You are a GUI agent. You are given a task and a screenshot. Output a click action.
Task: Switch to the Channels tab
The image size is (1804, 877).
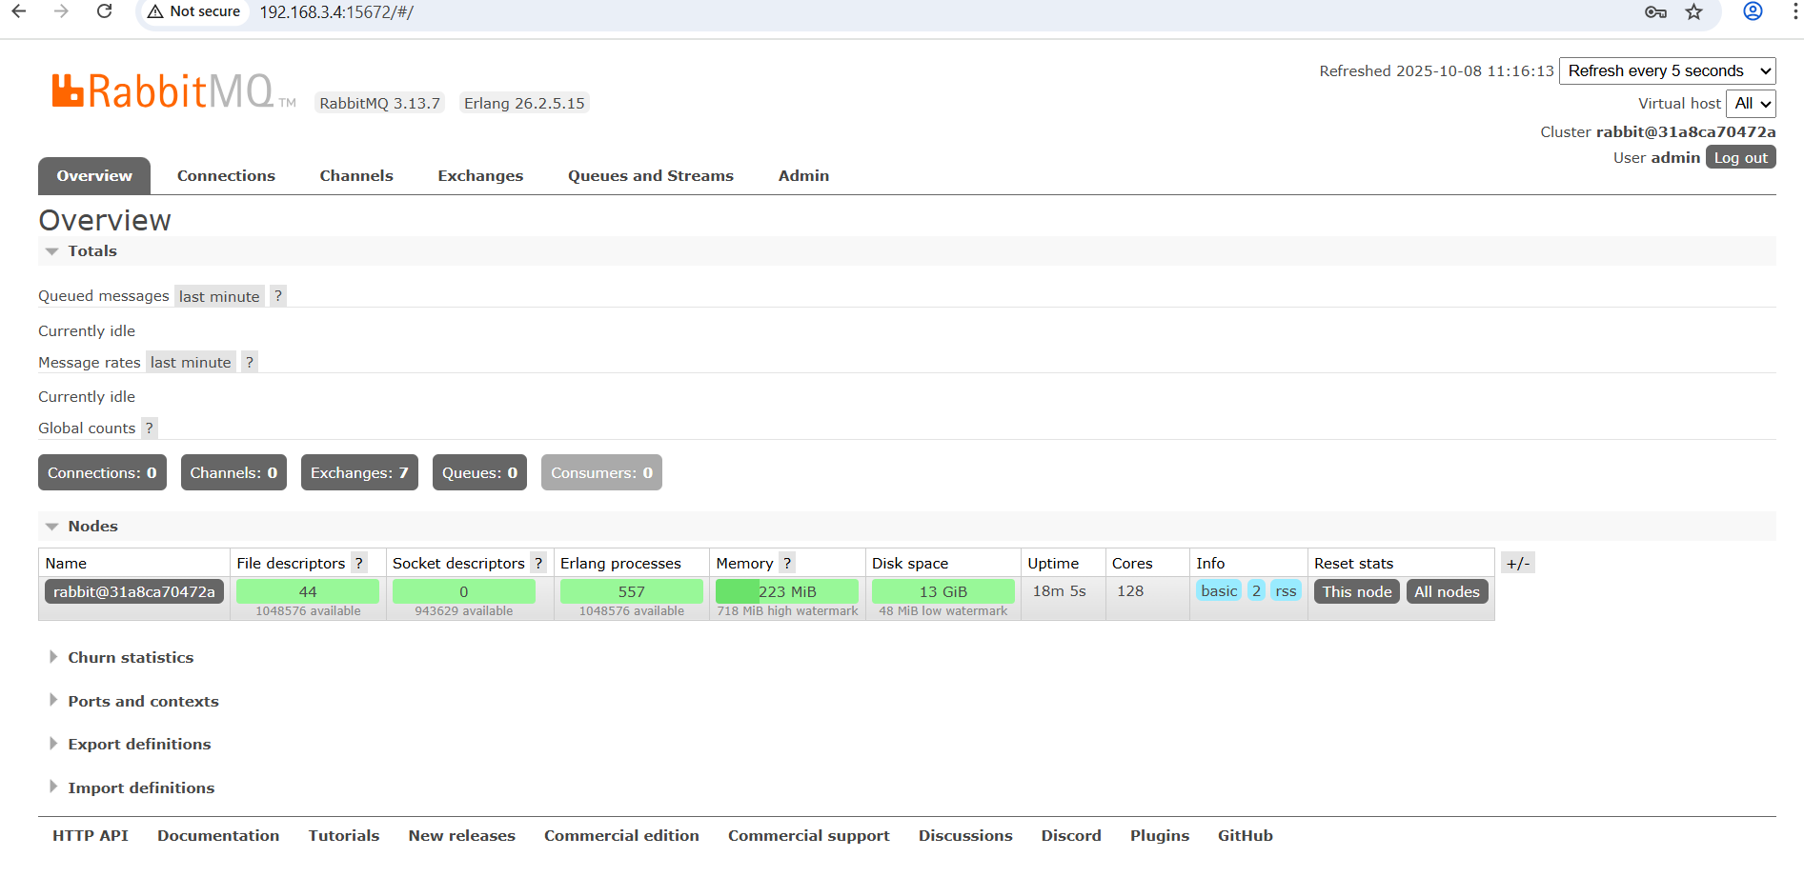coord(356,175)
